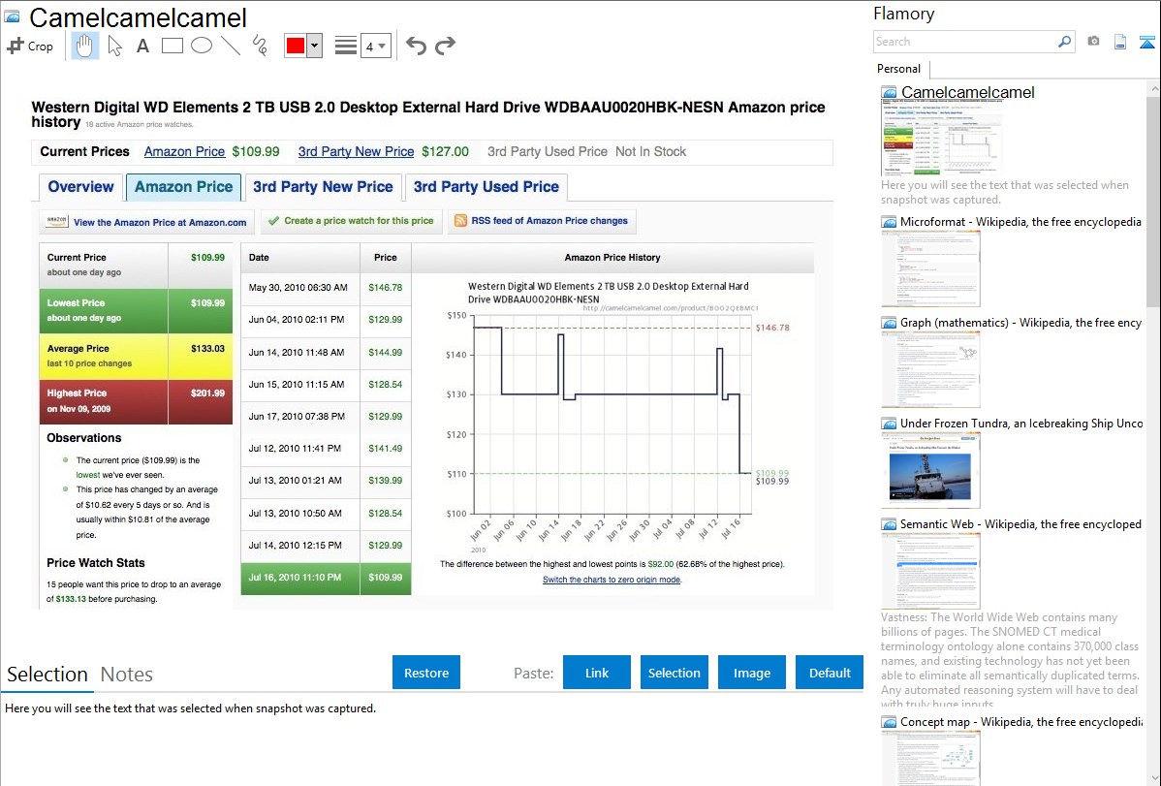
Task: Click the red color swatch
Action: click(296, 46)
